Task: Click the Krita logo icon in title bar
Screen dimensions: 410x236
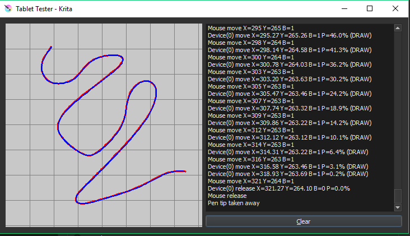Action: [x=8, y=8]
